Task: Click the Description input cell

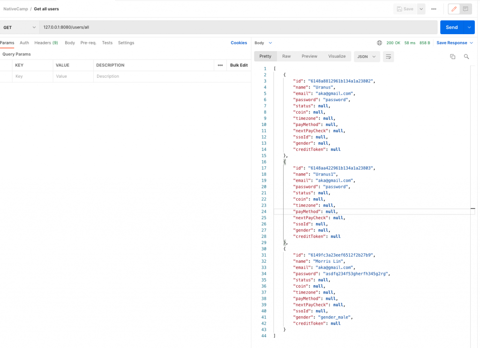Action: point(172,76)
